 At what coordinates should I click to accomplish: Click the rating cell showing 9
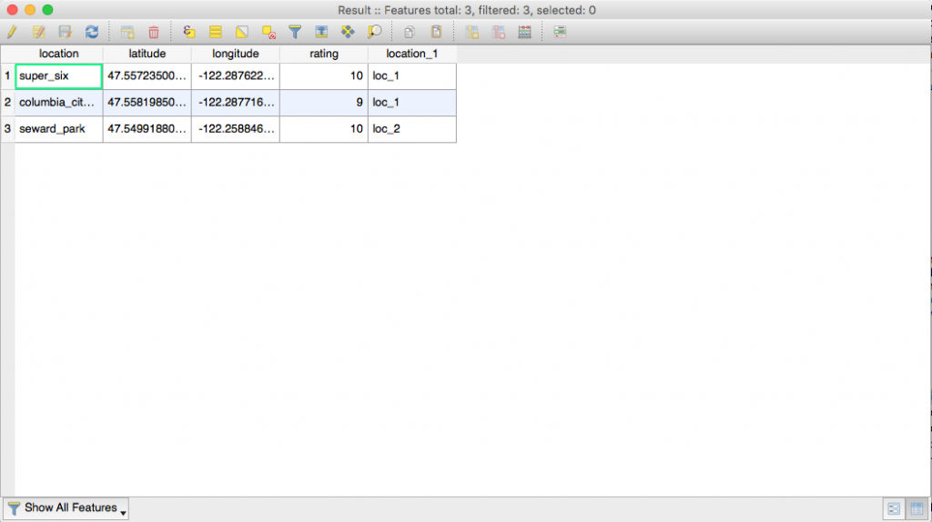tap(324, 103)
